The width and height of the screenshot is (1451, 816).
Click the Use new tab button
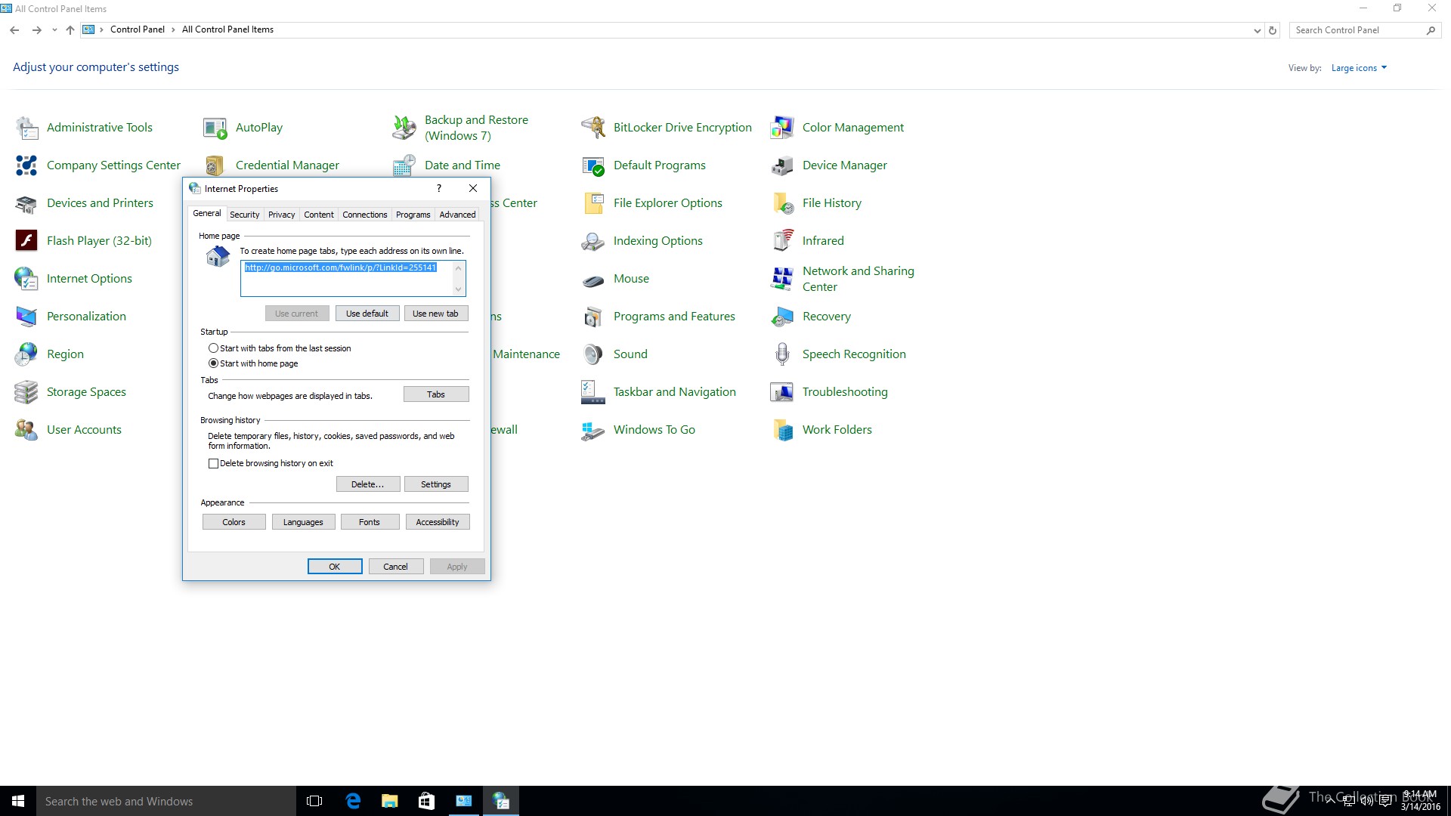pyautogui.click(x=436, y=314)
